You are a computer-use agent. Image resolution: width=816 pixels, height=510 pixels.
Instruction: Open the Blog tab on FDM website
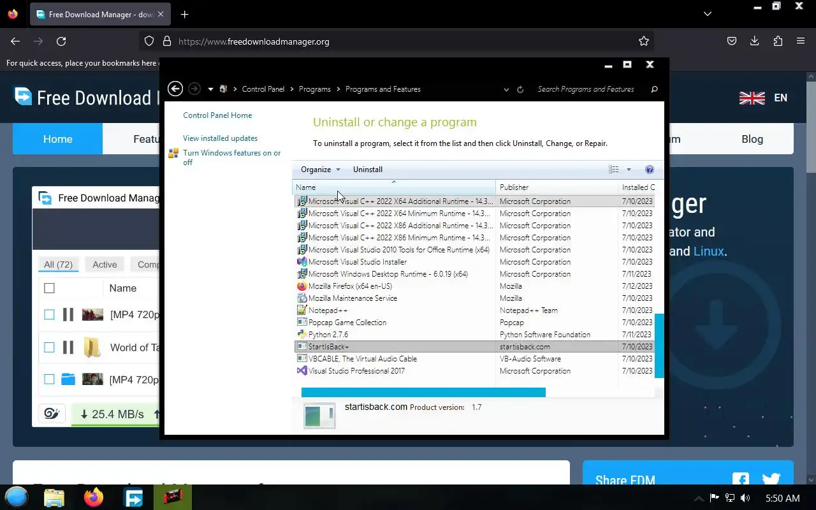point(752,139)
